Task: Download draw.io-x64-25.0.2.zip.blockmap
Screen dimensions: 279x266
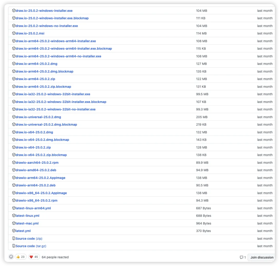Action: pos(41,155)
